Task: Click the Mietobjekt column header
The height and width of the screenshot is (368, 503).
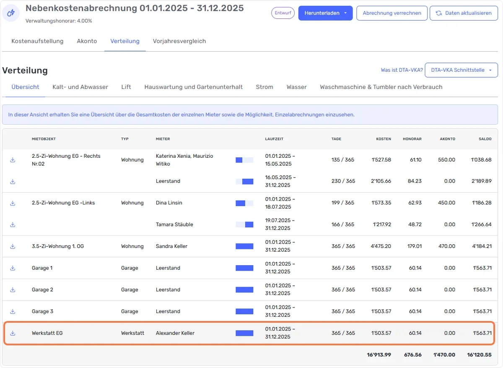Action: click(x=44, y=139)
